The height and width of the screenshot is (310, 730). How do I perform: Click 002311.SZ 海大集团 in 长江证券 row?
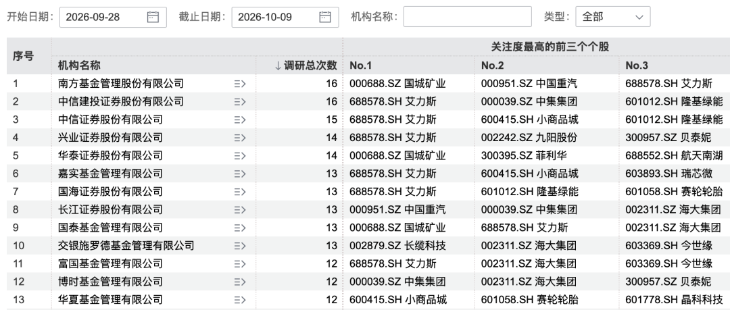pos(673,209)
